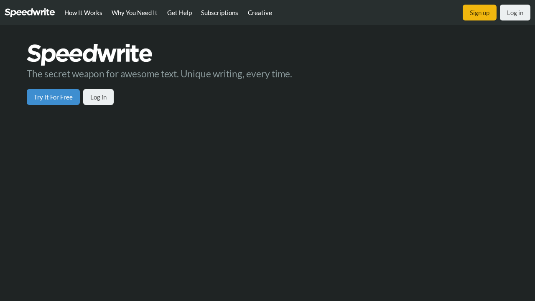
Task: Find help and support resources
Action: [x=180, y=12]
